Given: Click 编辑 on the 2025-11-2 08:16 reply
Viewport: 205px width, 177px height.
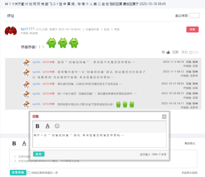Looking at the screenshot, I should [x=195, y=62].
